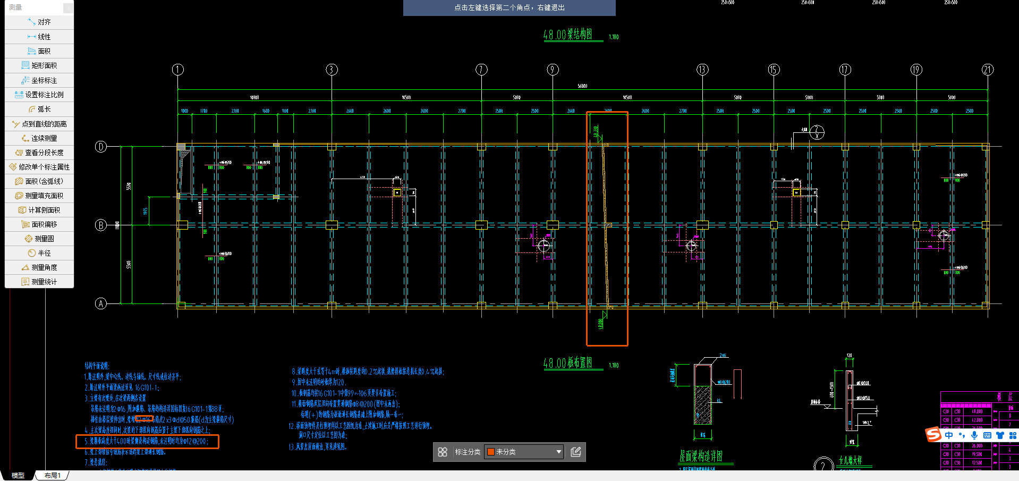The image size is (1019, 481).
Task: Open 修改单个标注属性 edit annotation property
Action: [x=39, y=167]
